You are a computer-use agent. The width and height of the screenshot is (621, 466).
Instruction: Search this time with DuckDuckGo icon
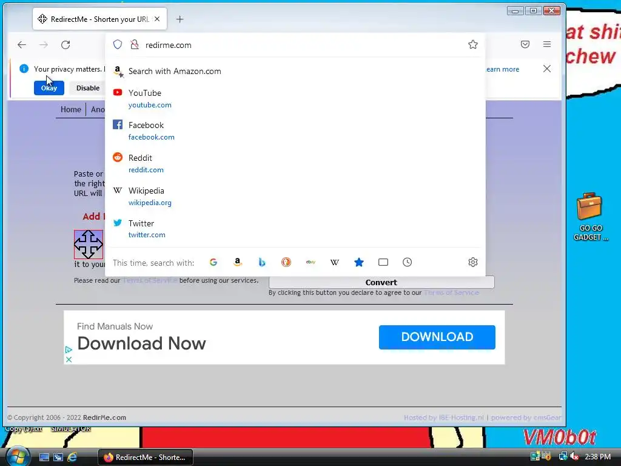pyautogui.click(x=286, y=262)
